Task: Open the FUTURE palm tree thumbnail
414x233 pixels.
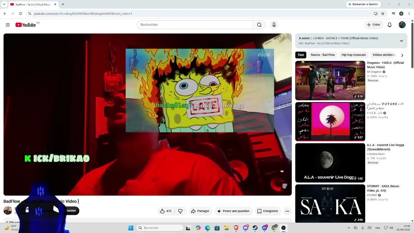Action: [x=330, y=122]
